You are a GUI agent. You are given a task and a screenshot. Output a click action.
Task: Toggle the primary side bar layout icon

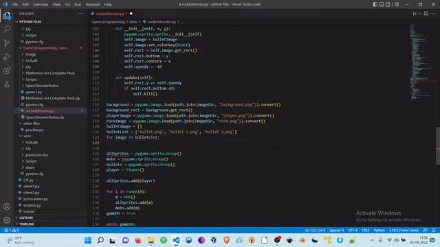pos(375,4)
